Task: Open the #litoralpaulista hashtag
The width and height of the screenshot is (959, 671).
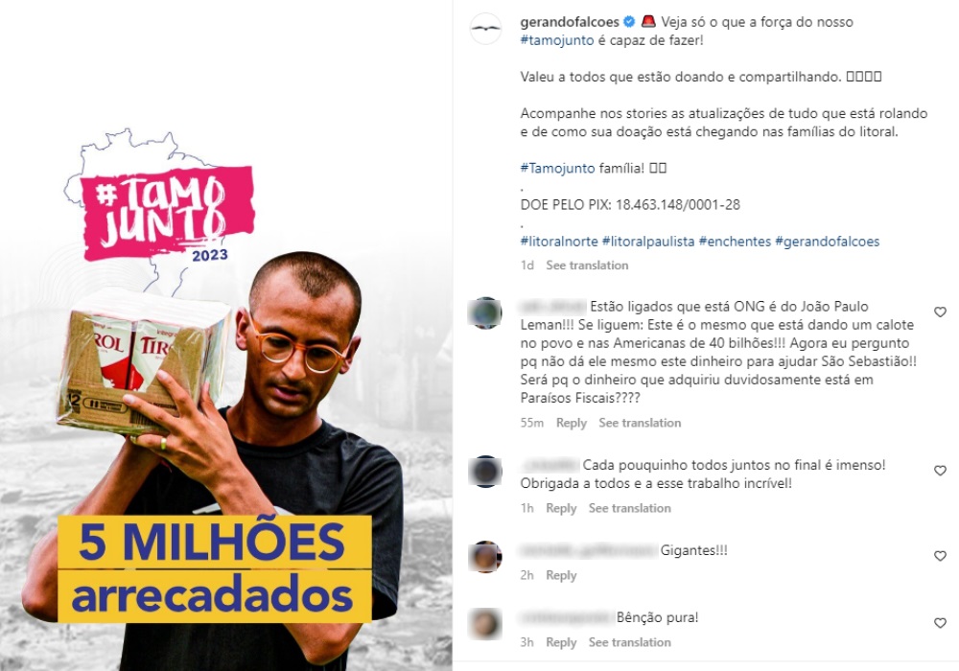Action: pyautogui.click(x=648, y=242)
